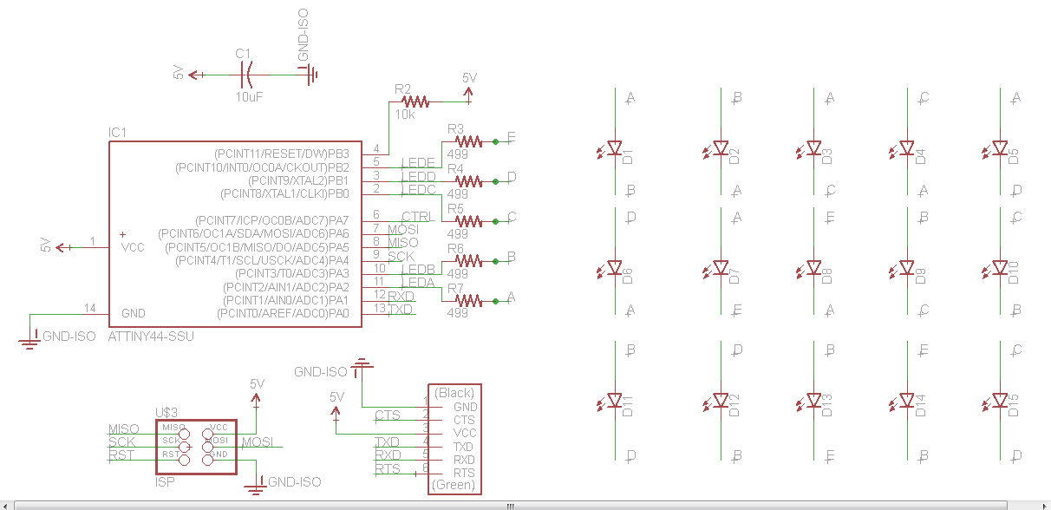The height and width of the screenshot is (510, 1051).
Task: Select resistor R7 symbol
Action: pyautogui.click(x=468, y=300)
